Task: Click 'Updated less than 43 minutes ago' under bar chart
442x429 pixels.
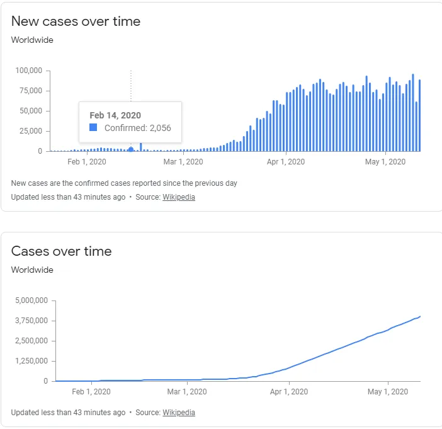Action: coord(68,197)
